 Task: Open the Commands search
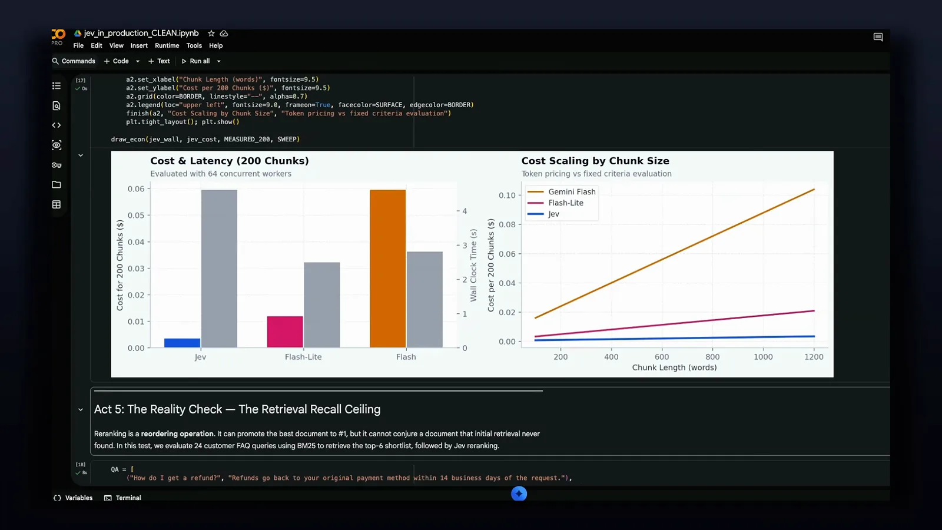tap(74, 61)
